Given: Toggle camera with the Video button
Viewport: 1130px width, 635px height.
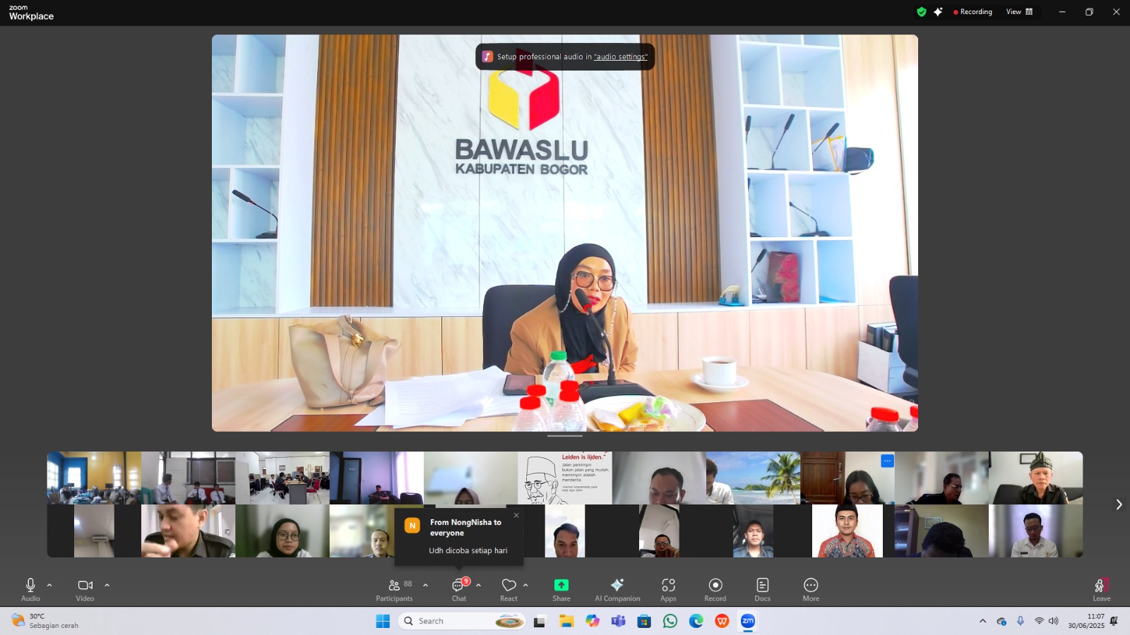Looking at the screenshot, I should coord(85,589).
